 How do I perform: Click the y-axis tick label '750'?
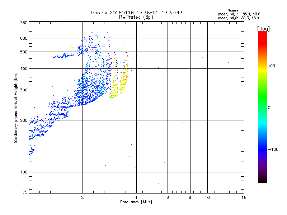(x=24, y=23)
